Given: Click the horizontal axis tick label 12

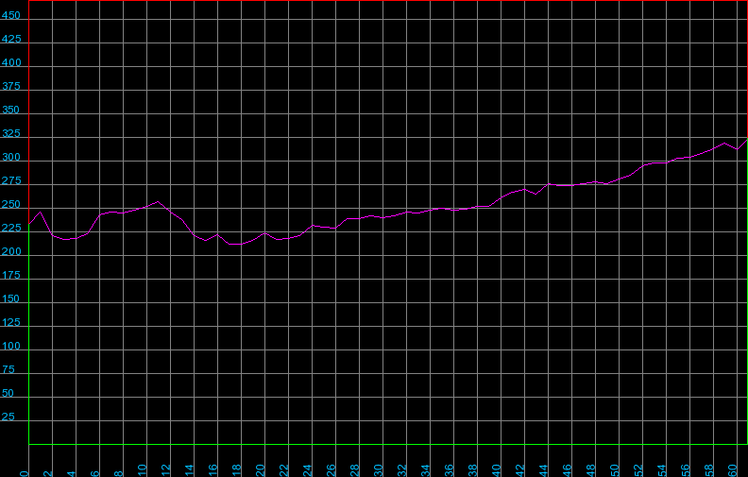Looking at the screenshot, I should [166, 469].
